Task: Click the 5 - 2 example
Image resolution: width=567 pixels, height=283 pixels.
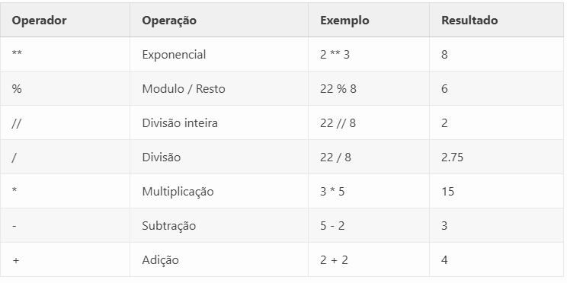Action: coord(332,226)
